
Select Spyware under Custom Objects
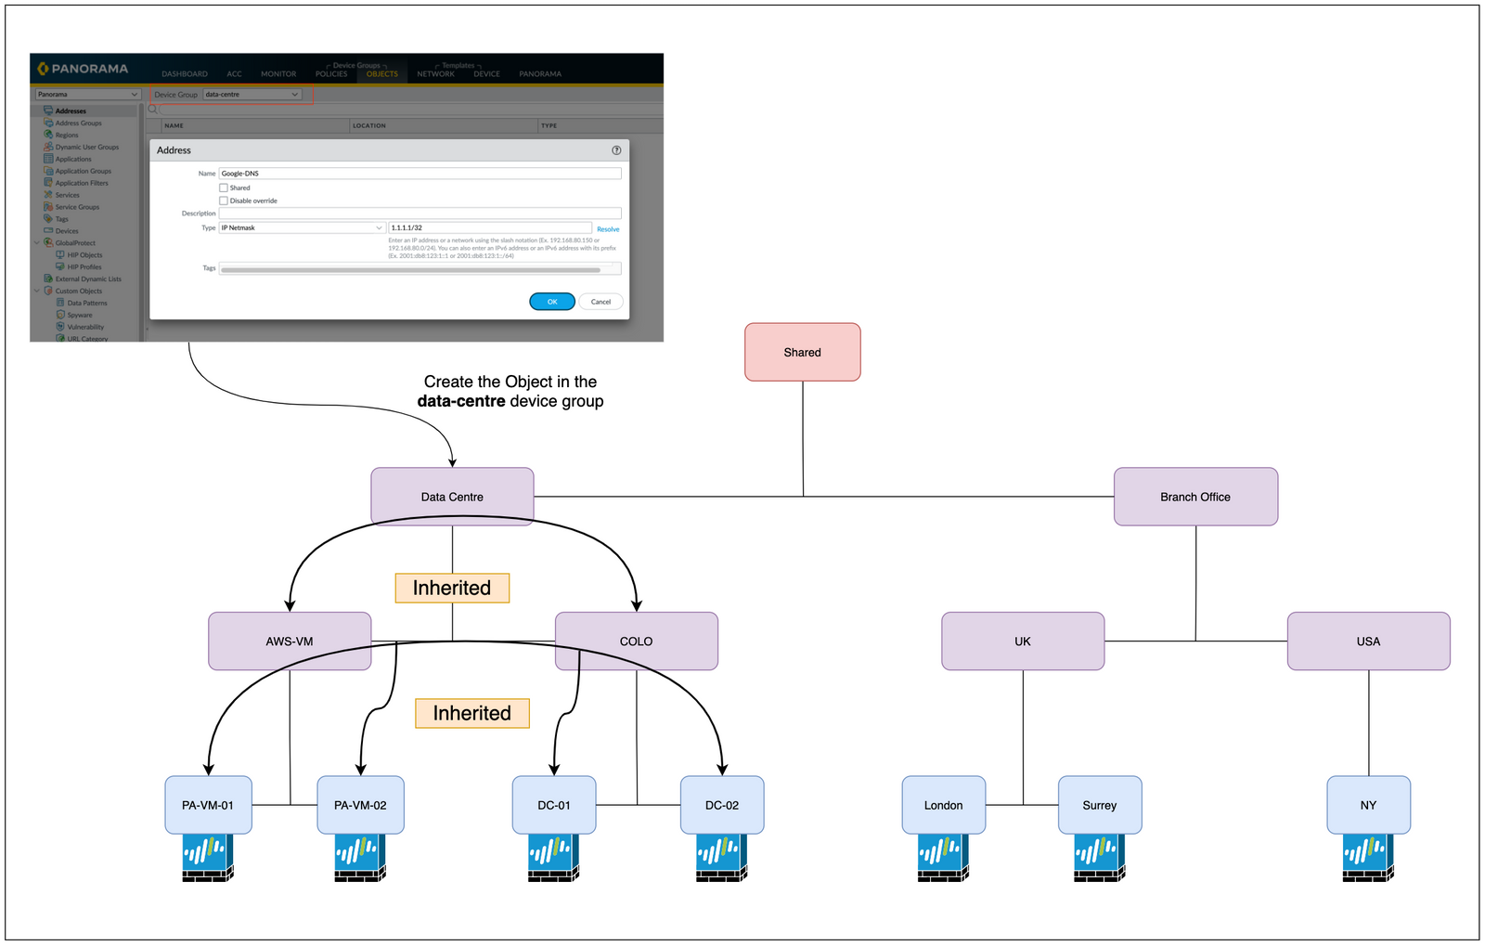coord(80,315)
